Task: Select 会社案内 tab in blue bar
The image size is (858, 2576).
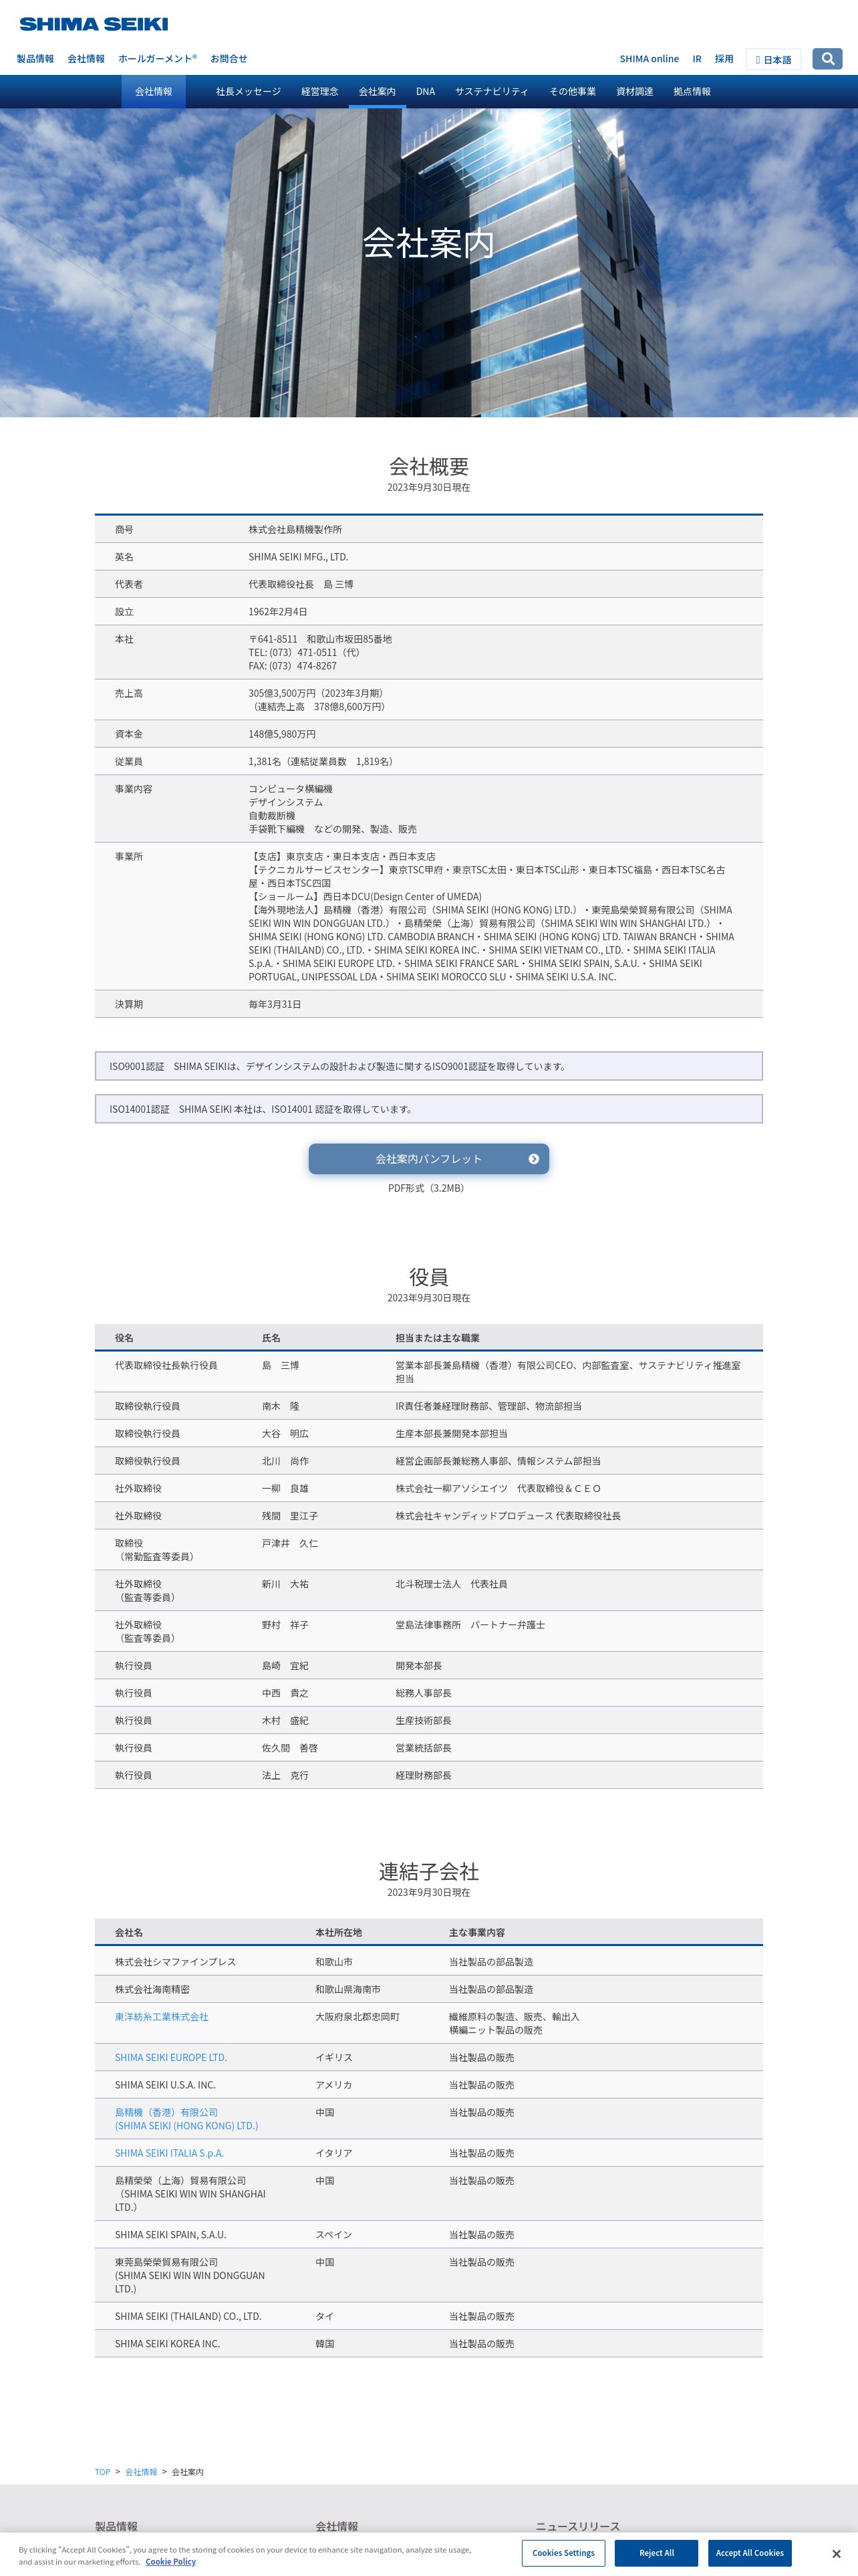Action: coord(378,91)
